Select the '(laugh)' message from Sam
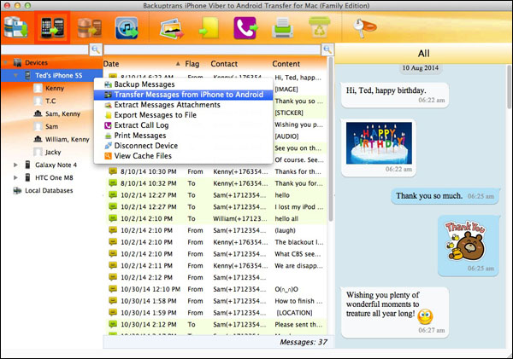 click(216, 230)
